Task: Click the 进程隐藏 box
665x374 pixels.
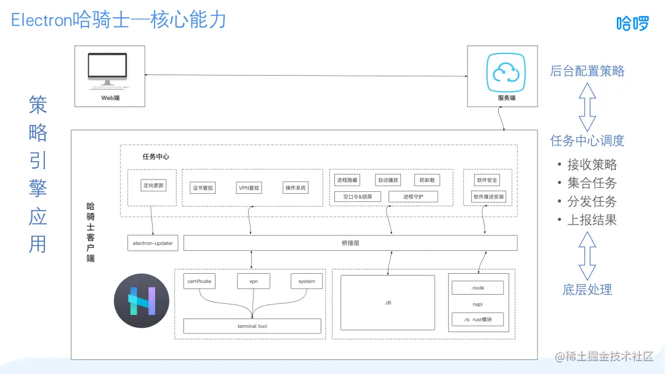Action: coord(347,180)
